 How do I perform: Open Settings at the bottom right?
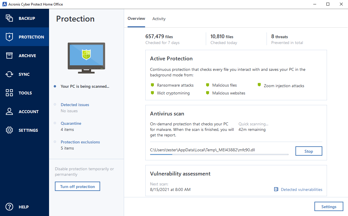[329, 206]
